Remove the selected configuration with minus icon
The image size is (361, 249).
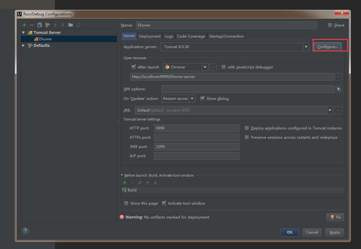[32, 25]
